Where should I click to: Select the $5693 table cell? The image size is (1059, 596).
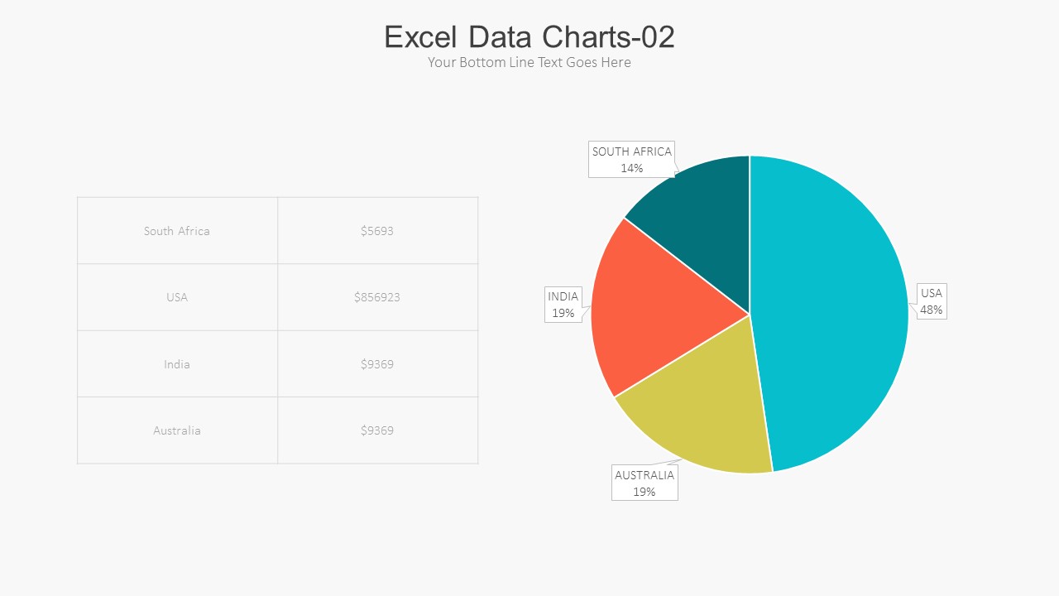coord(377,231)
